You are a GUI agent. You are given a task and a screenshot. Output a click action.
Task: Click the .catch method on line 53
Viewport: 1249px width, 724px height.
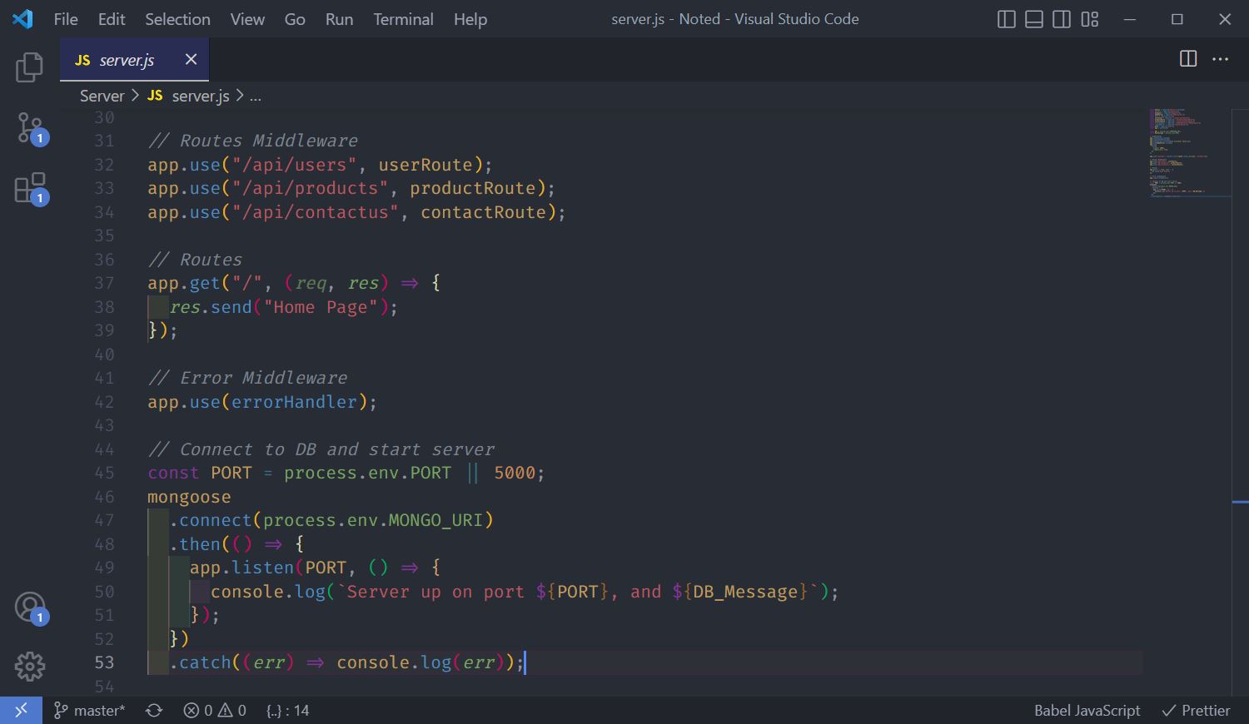(200, 662)
